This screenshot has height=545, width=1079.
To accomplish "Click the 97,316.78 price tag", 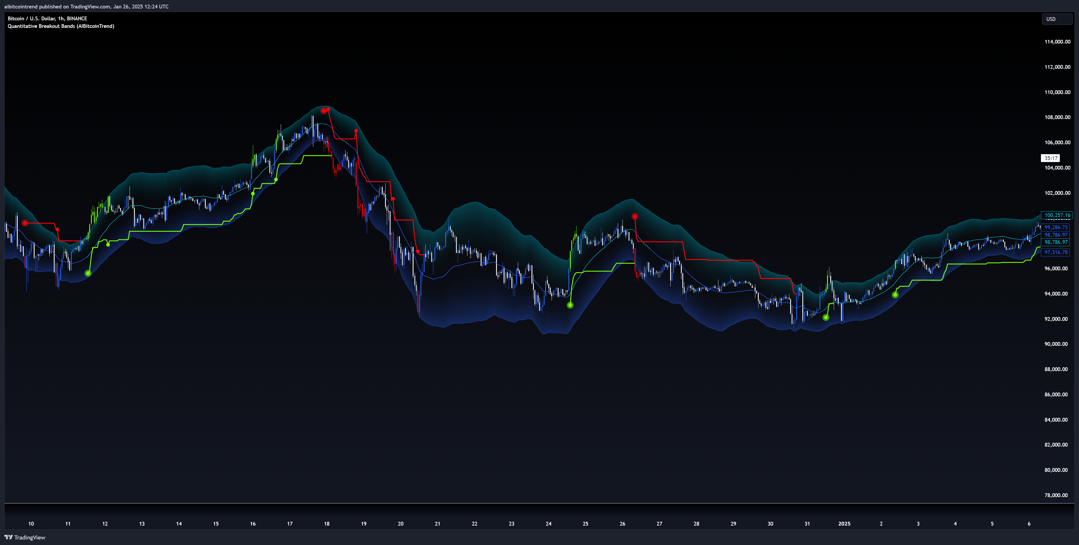I will (1055, 252).
